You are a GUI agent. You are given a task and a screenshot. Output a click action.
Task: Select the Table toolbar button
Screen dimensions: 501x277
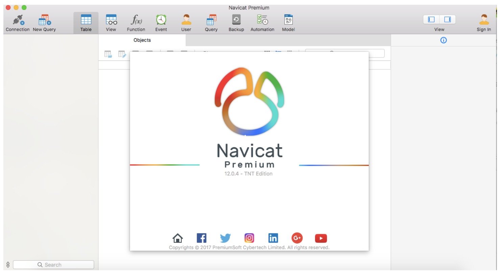click(86, 23)
